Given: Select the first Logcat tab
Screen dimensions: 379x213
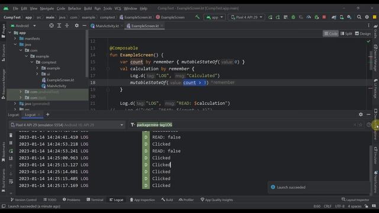Looking at the screenshot, I should tap(13, 115).
